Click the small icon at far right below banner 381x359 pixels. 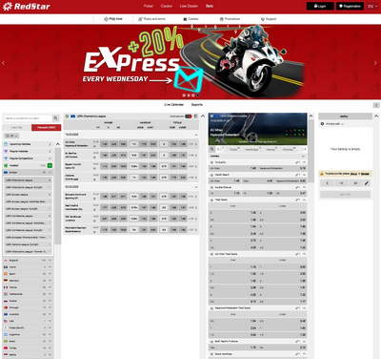(376, 105)
